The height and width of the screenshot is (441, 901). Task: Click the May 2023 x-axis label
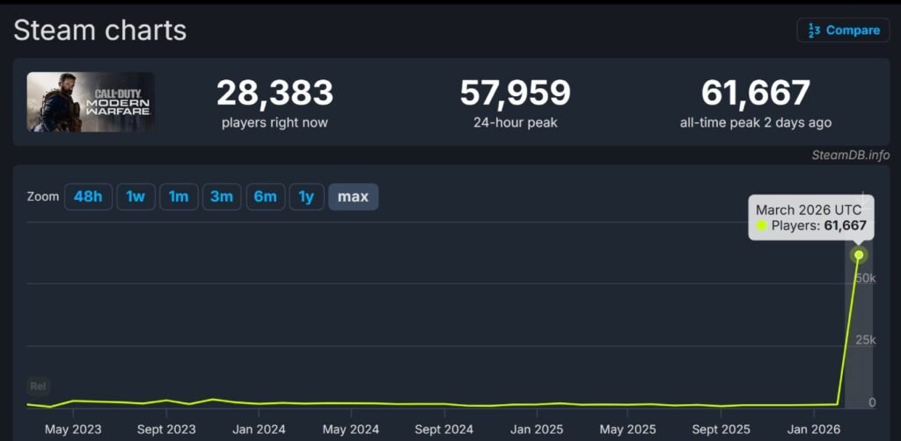pos(73,430)
